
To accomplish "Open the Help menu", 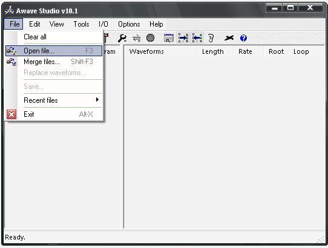I will pyautogui.click(x=156, y=24).
